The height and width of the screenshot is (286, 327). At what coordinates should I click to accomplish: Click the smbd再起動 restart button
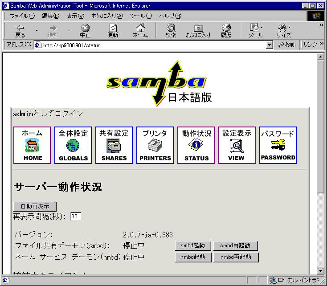point(235,245)
